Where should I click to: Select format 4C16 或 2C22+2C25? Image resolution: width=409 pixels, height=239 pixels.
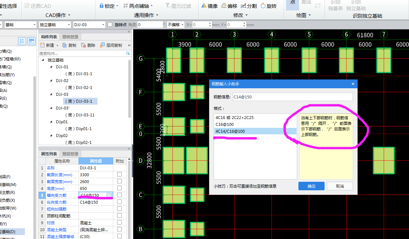255,117
